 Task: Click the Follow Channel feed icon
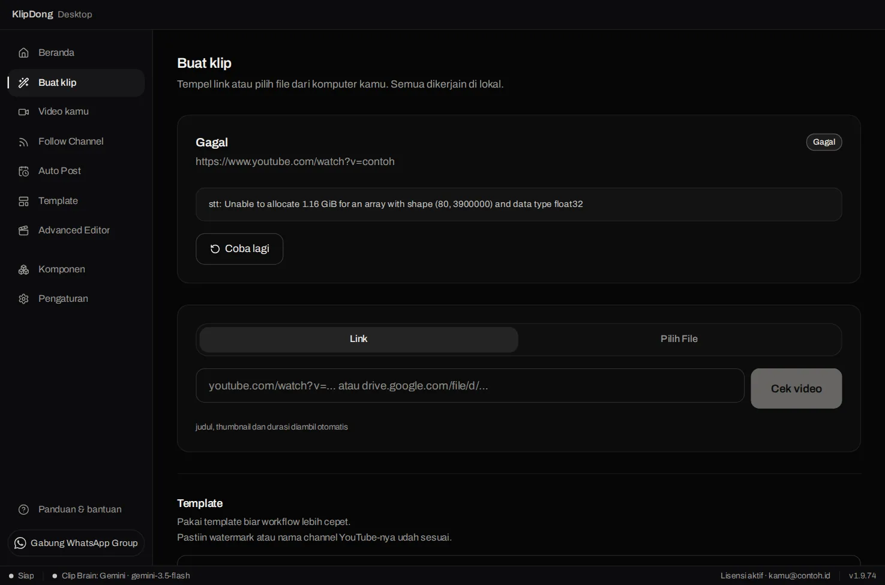[23, 142]
